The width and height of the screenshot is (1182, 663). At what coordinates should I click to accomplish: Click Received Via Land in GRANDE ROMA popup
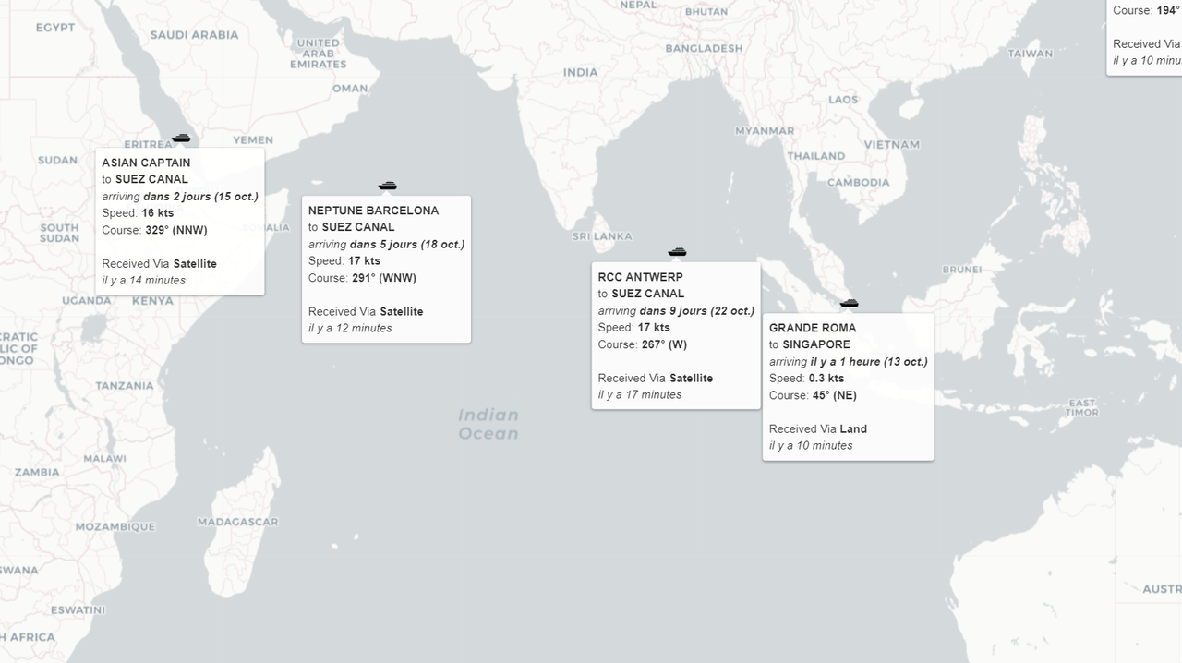coord(818,428)
